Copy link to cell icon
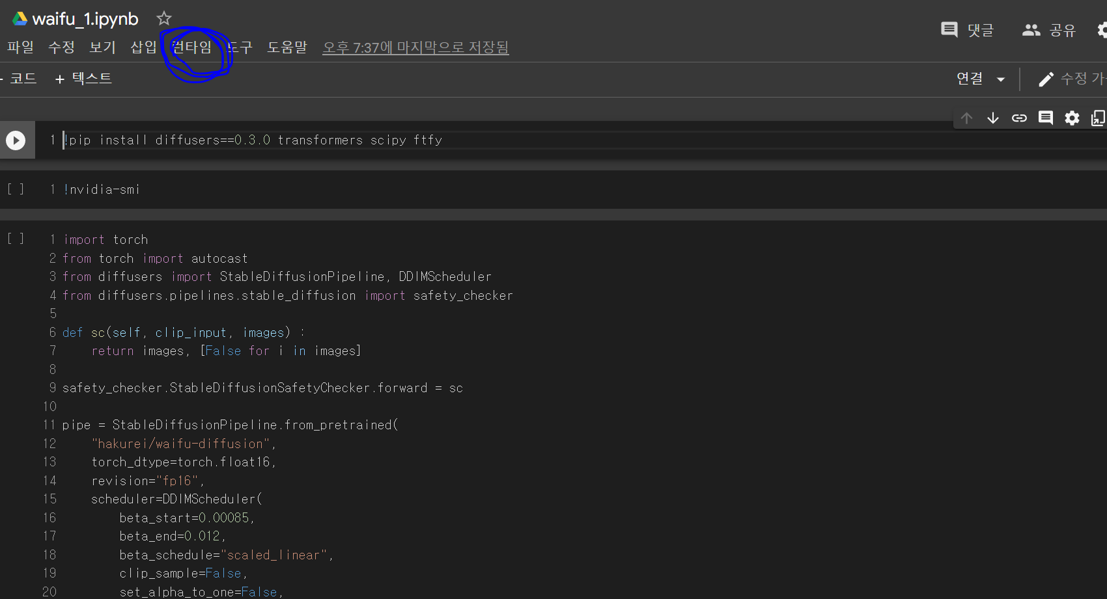 pos(1019,118)
